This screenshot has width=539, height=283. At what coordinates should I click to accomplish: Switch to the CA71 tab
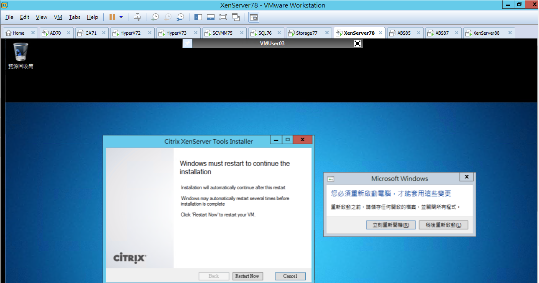click(91, 33)
